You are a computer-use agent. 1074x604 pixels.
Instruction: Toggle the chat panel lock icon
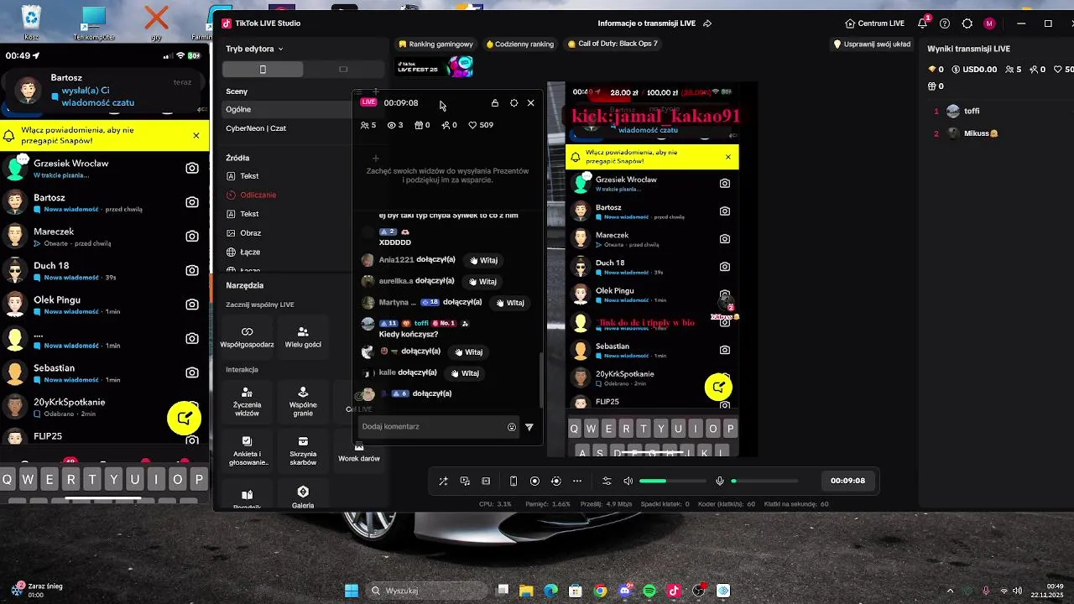[495, 103]
